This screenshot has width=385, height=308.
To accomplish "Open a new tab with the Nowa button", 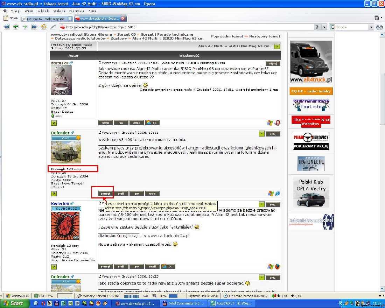I will [x=10, y=18].
